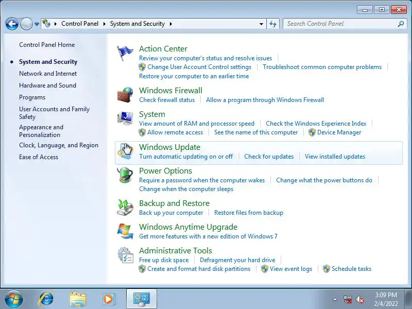Click Turn automatic updating on or off
412x309 pixels.
(186, 157)
